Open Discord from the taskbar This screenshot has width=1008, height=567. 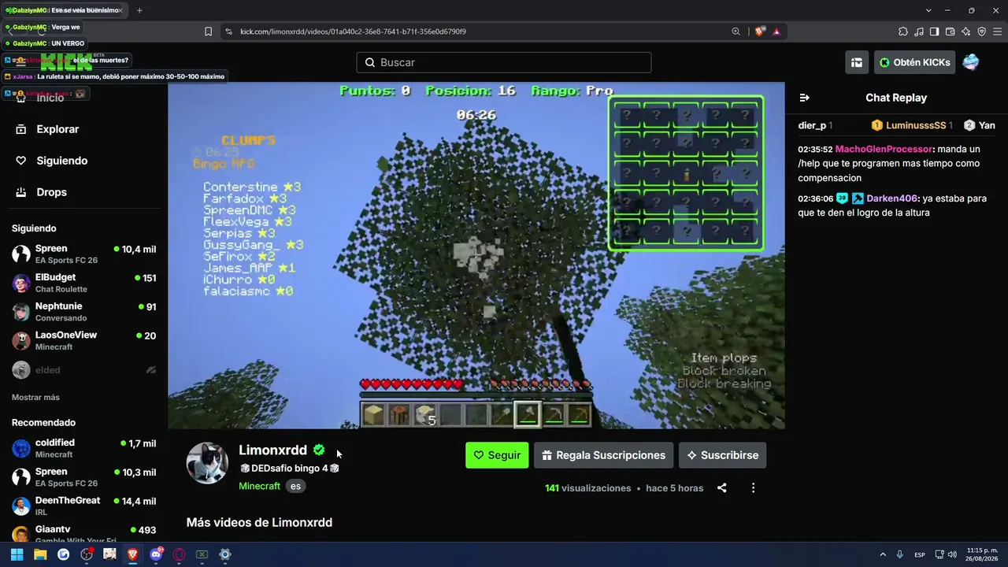tap(156, 554)
